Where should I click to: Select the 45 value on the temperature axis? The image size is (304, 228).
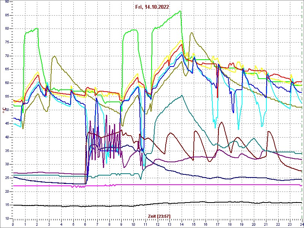[7, 124]
